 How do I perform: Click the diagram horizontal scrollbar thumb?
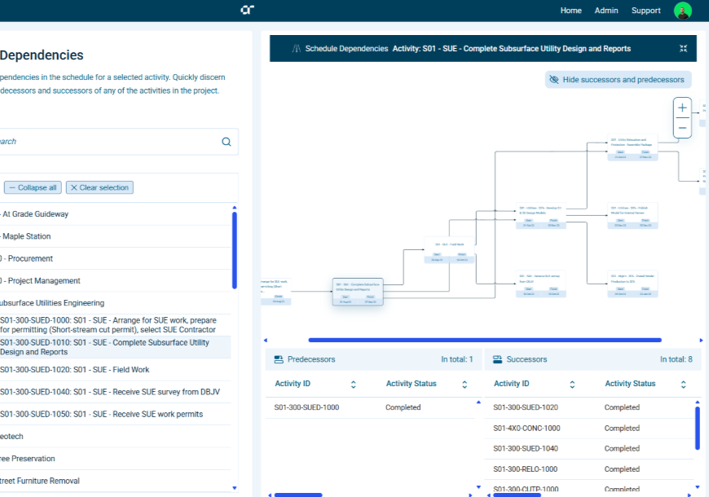tap(485, 340)
